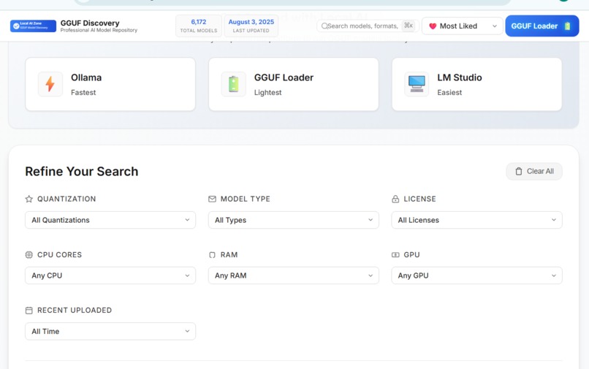Click the lock icon beside License
This screenshot has height=369, width=589.
pyautogui.click(x=395, y=199)
